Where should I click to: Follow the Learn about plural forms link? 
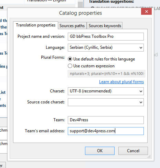pyautogui.click(x=121, y=82)
